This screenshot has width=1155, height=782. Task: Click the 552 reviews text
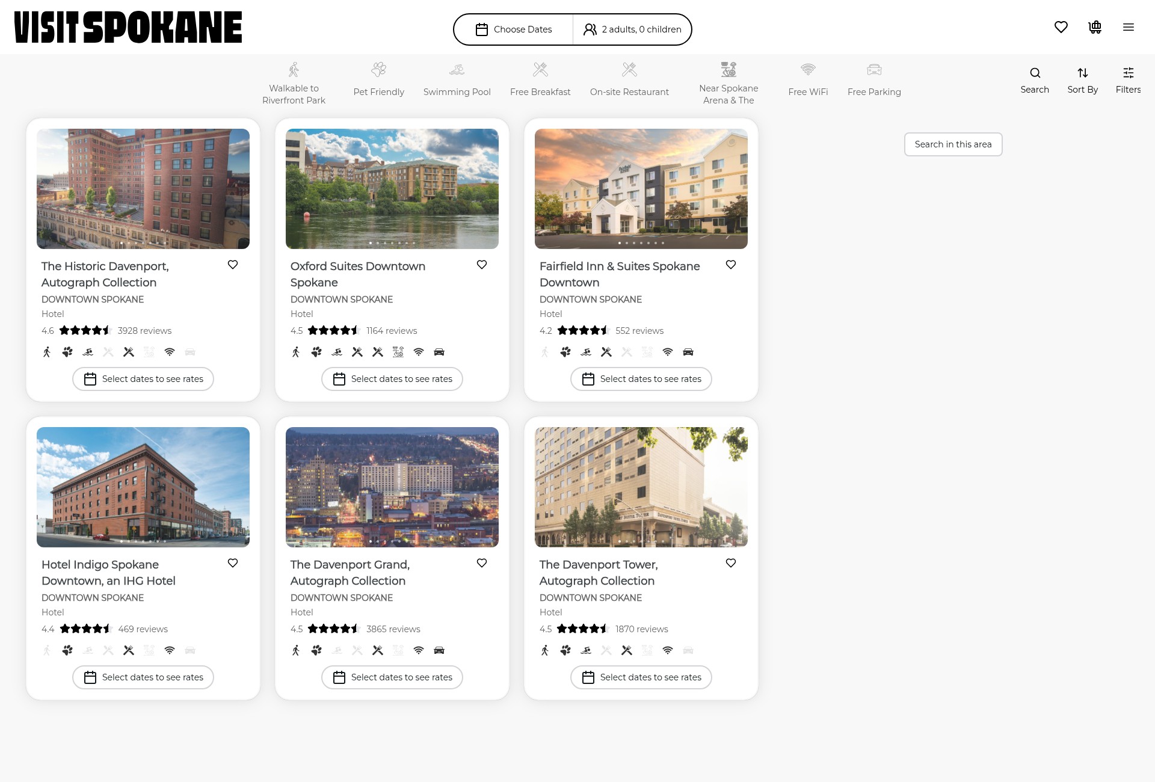coord(639,331)
